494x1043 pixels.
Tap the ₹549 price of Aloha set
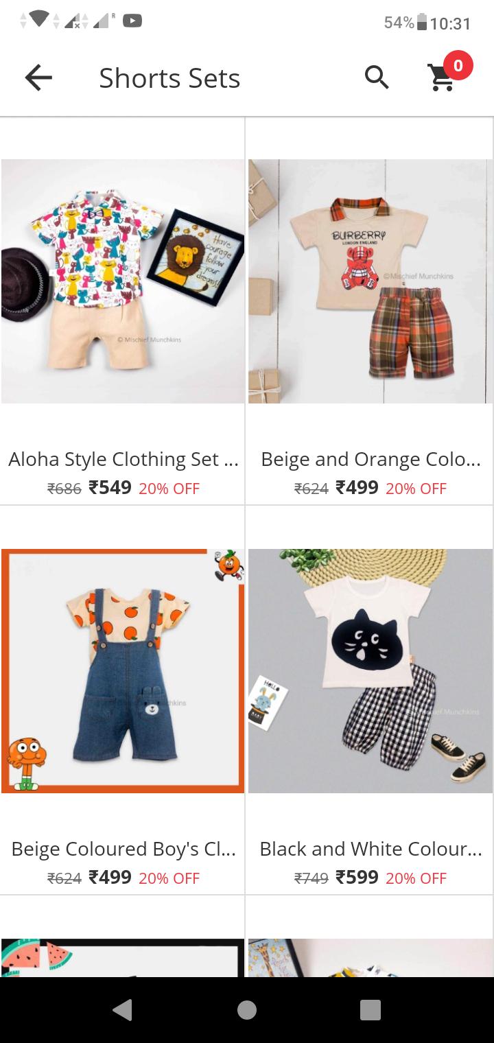point(110,488)
